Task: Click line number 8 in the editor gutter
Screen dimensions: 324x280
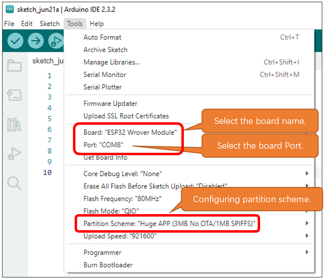Action: click(49, 151)
